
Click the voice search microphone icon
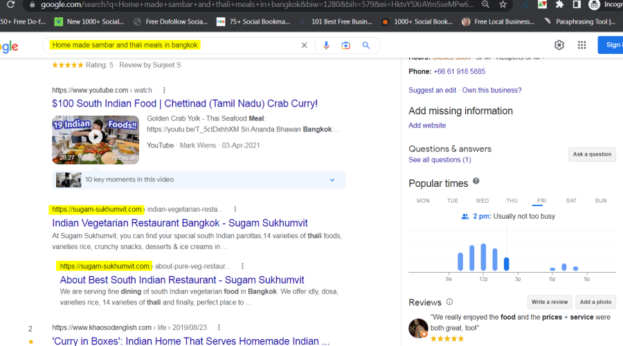point(326,46)
